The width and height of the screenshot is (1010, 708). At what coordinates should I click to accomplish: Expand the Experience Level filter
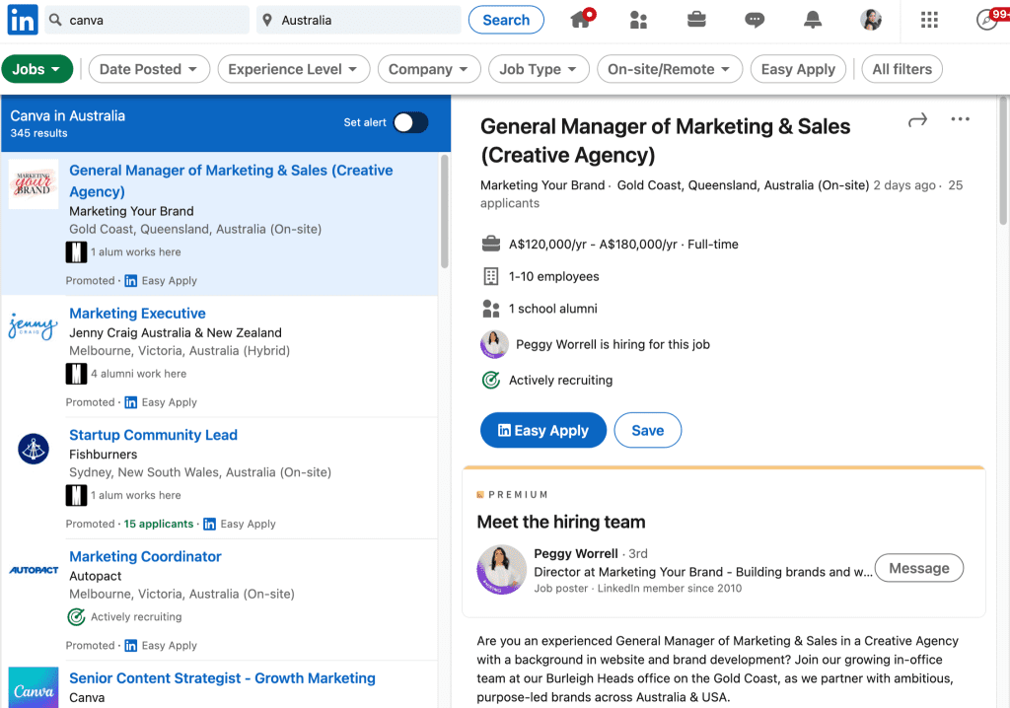[293, 69]
